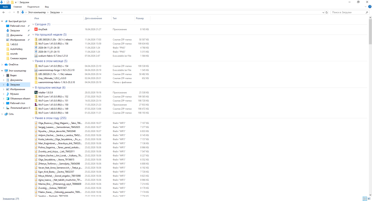This screenshot has height=201, width=372.
Task: Click the Back navigation arrow
Action: click(4, 12)
